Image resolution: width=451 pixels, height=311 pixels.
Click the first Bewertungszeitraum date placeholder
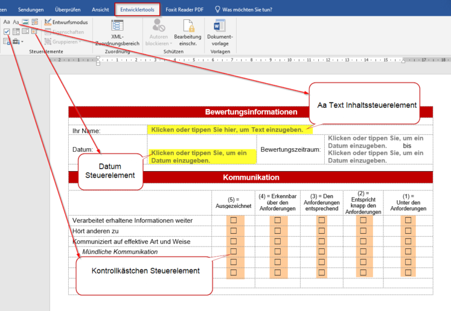point(376,142)
